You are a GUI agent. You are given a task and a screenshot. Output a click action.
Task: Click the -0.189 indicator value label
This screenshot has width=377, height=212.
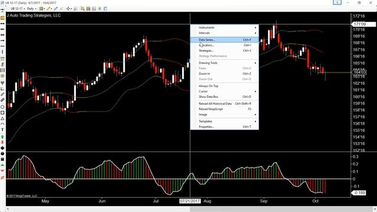tap(359, 193)
